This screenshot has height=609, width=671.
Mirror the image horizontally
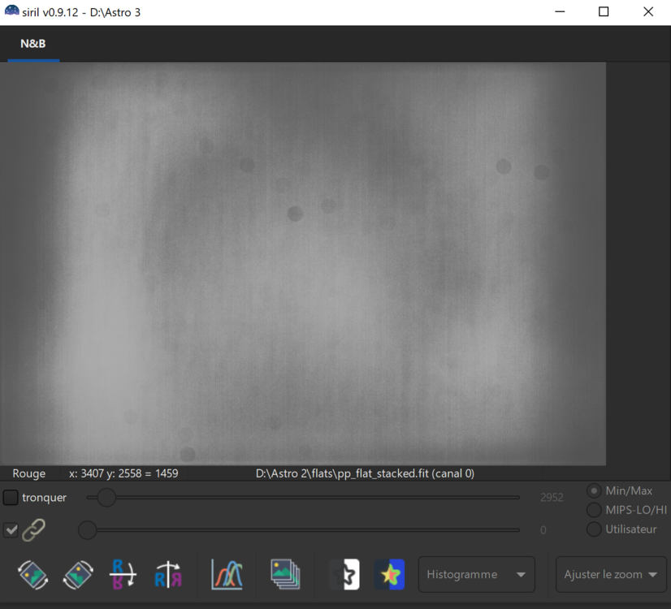click(x=167, y=574)
